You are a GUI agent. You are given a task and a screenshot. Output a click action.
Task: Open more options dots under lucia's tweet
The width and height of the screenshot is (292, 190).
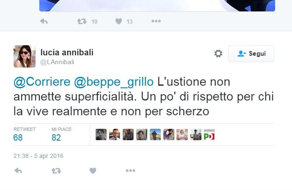coord(130,171)
